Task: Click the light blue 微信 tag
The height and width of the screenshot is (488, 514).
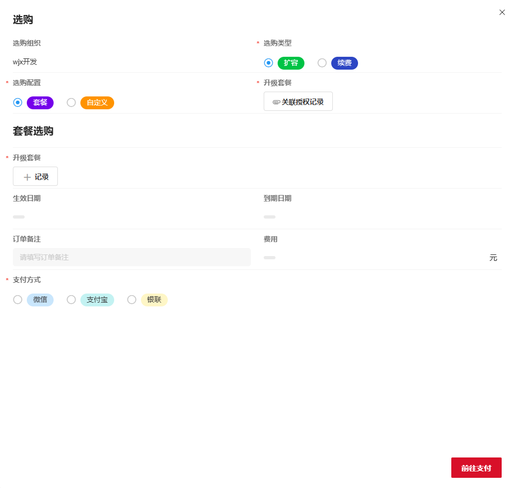Action: [40, 300]
